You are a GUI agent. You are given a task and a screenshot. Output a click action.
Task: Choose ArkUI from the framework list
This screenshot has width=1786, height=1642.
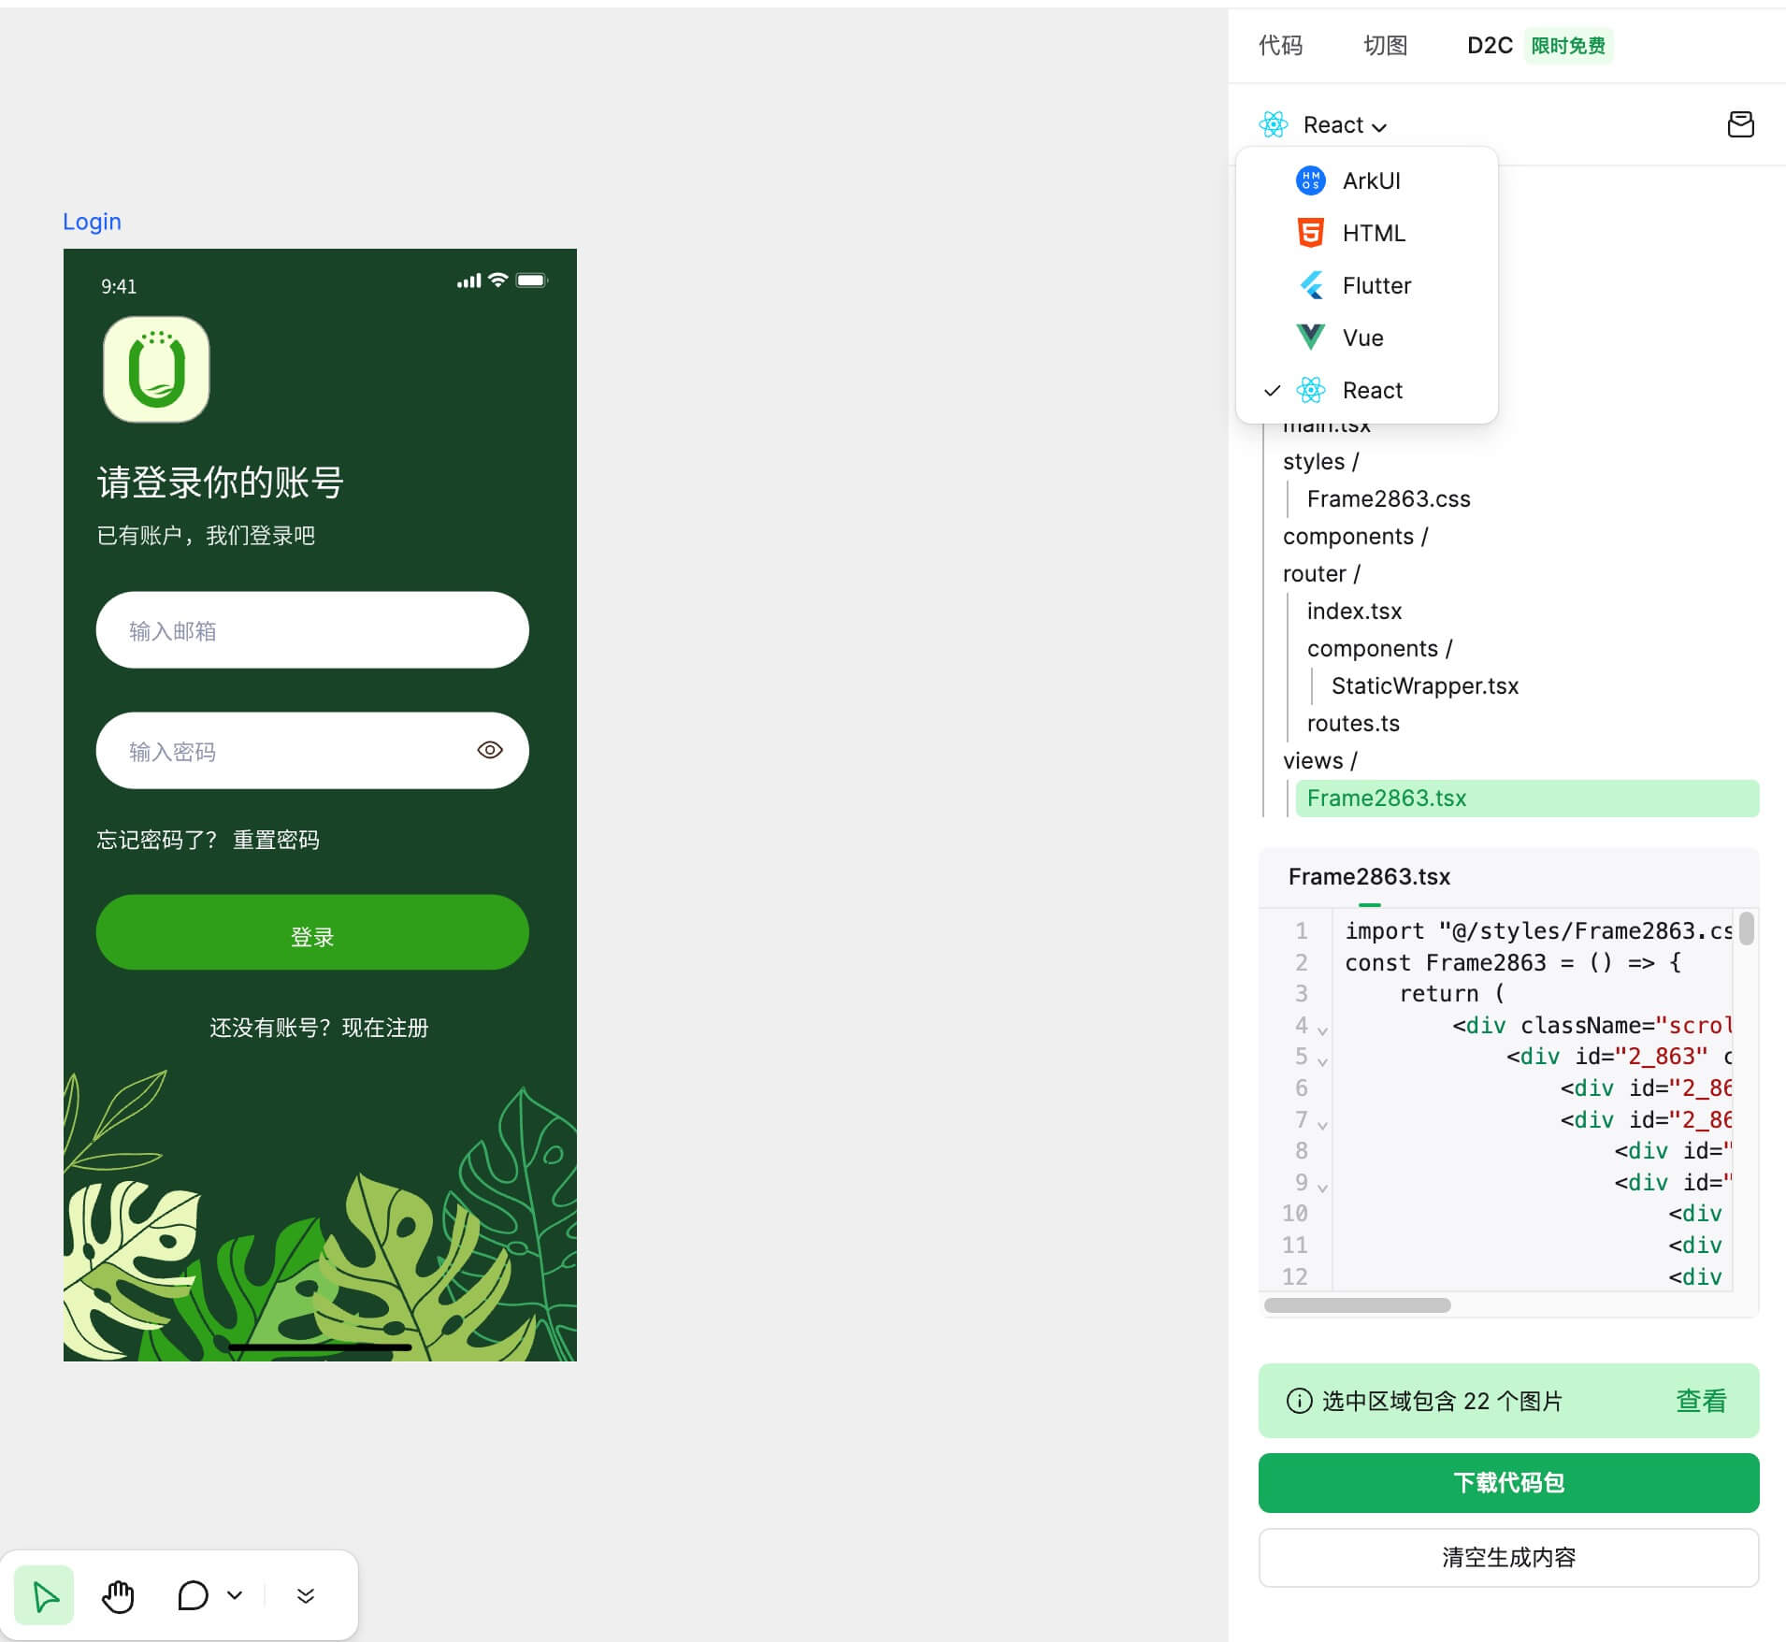pos(1370,180)
